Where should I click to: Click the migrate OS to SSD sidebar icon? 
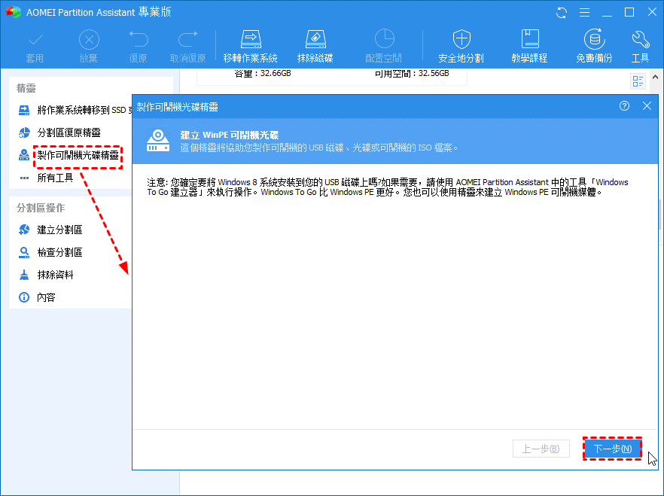(24, 110)
